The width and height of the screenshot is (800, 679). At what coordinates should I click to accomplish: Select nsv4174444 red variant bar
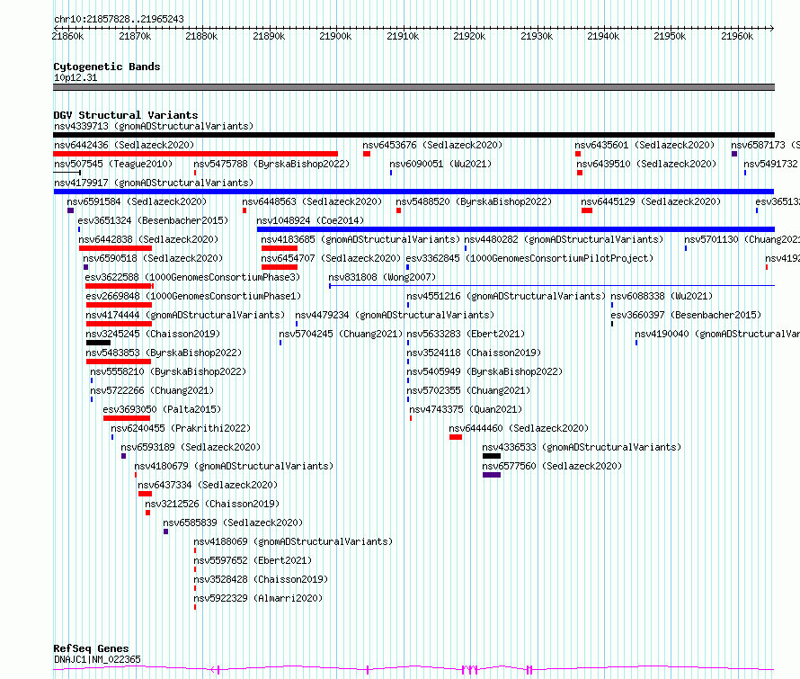point(119,324)
